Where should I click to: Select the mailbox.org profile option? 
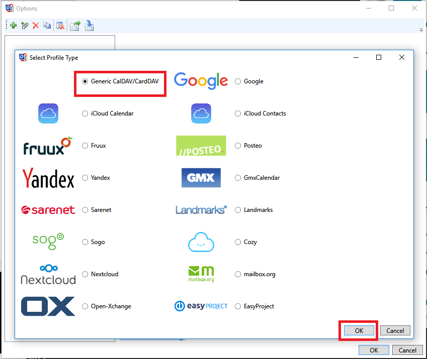tap(238, 274)
